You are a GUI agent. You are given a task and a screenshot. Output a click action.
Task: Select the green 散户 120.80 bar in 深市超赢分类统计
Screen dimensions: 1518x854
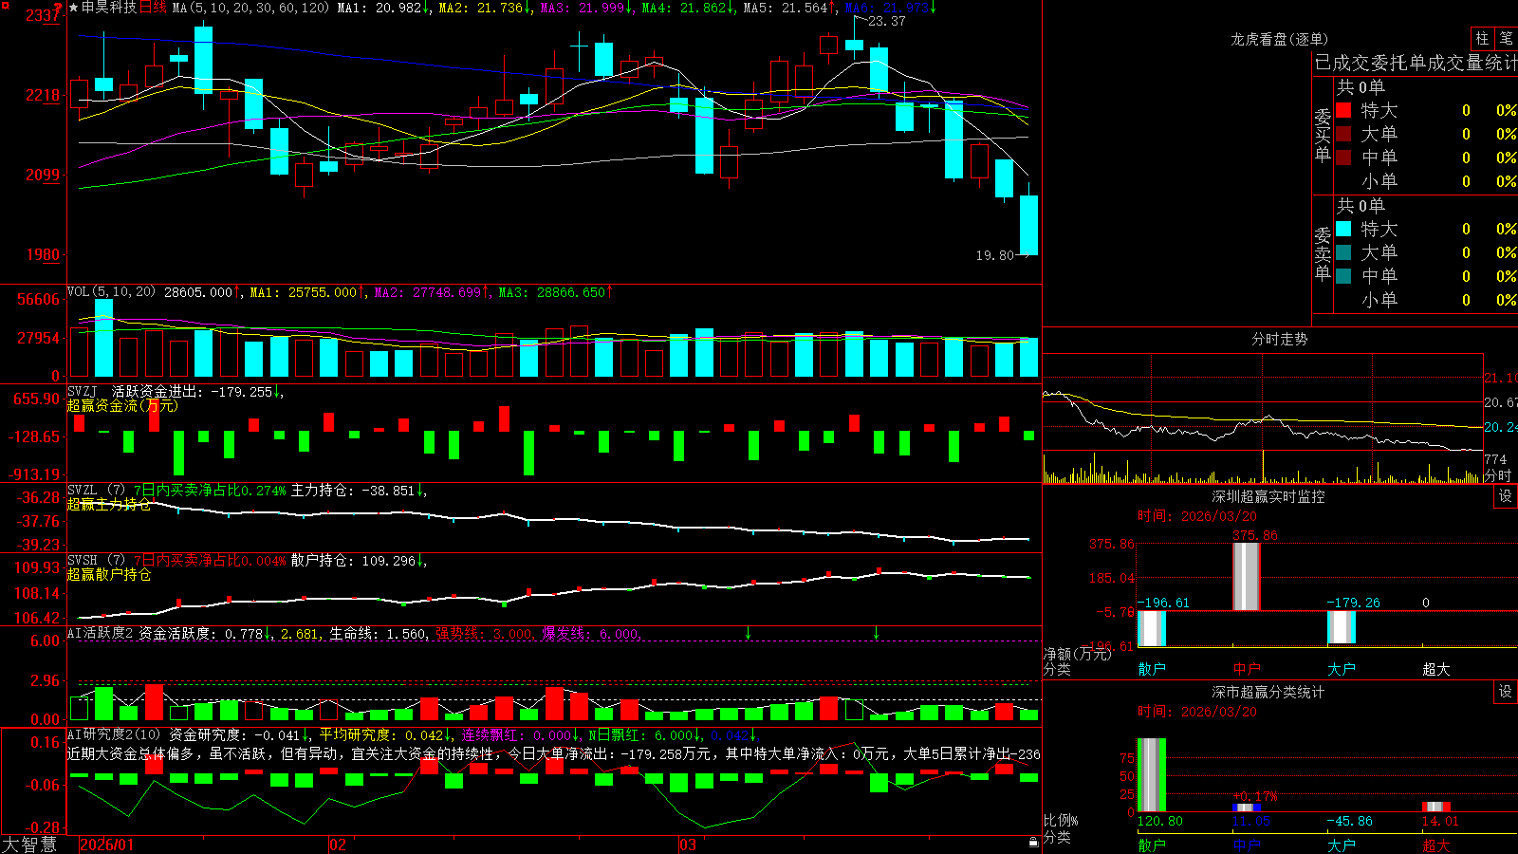point(1152,774)
